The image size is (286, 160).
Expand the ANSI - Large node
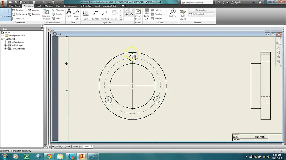click(x=6, y=45)
